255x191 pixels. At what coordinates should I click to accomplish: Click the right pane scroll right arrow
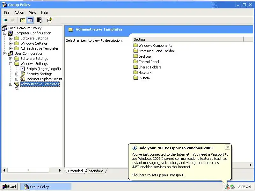click(251, 165)
